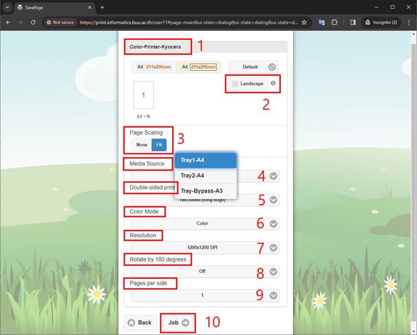Click the browser back arrow
The image size is (417, 335).
(8, 23)
